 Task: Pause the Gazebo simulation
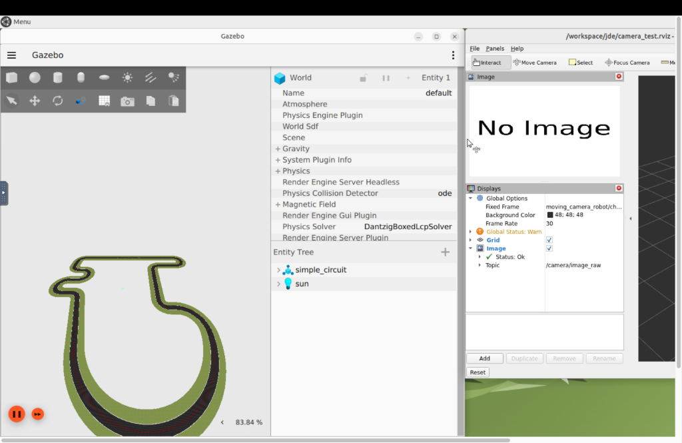pyautogui.click(x=17, y=414)
